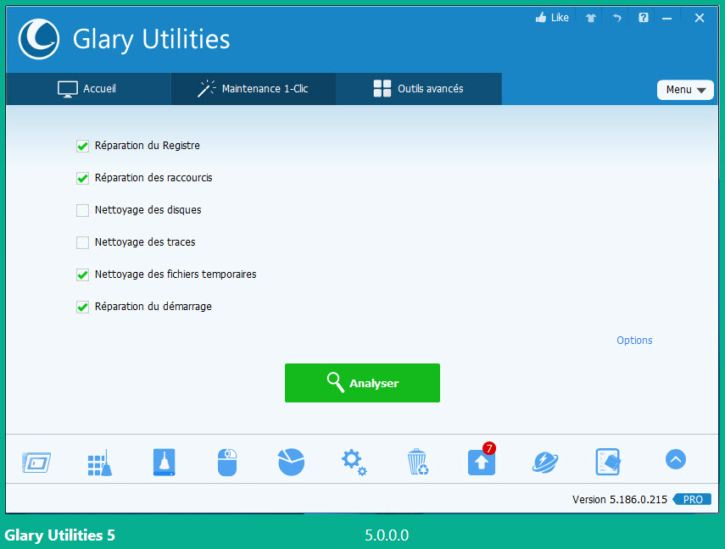Select the Maintenance 1-Clic tab
725x549 pixels.
(254, 89)
